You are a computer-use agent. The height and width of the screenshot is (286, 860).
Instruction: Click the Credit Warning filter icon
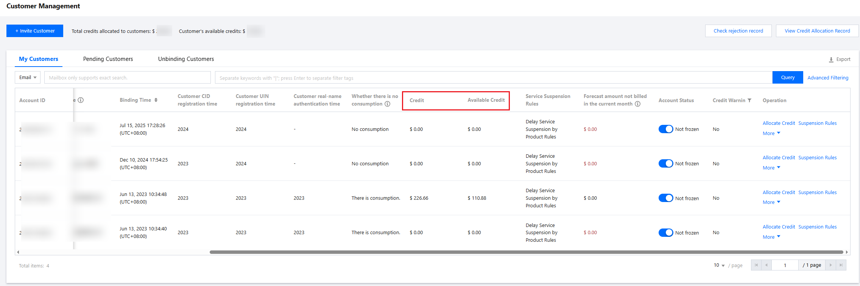(749, 100)
